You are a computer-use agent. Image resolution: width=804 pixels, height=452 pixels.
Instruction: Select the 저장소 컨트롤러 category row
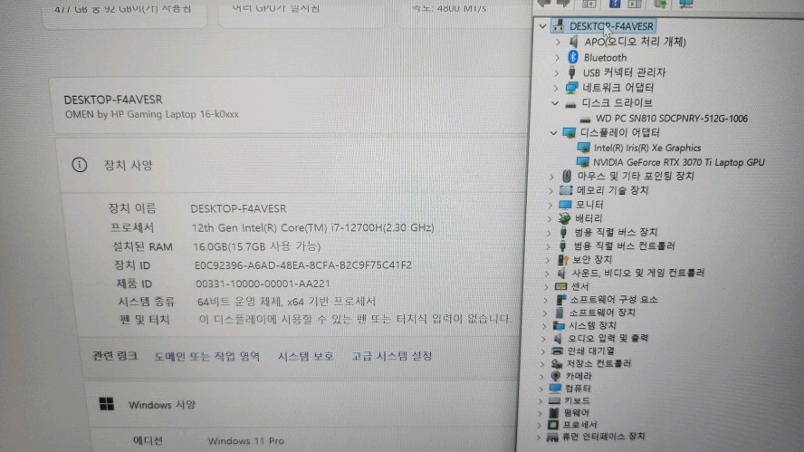[598, 364]
